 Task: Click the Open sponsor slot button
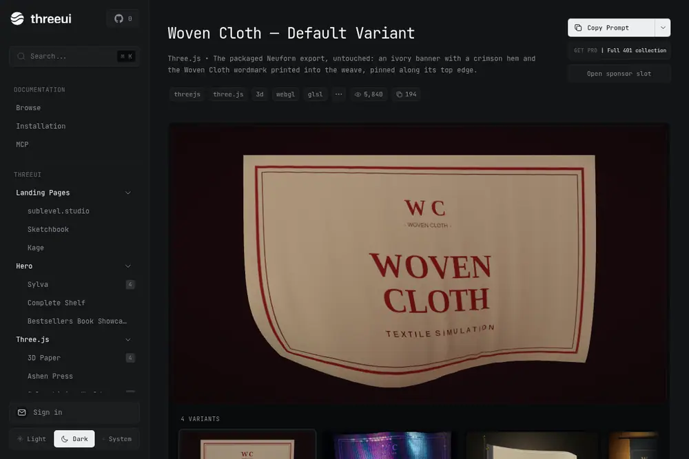(619, 74)
